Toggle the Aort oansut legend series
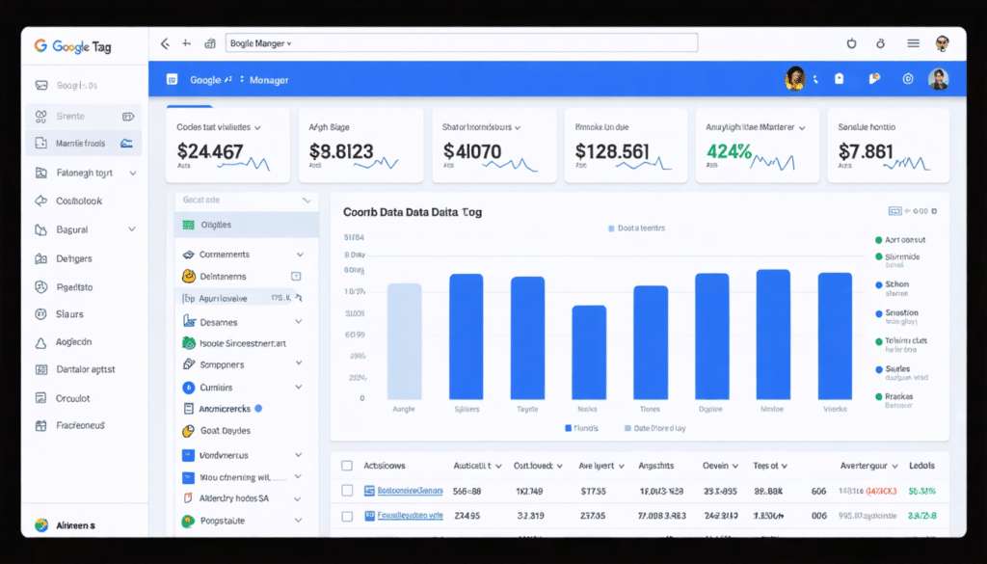The width and height of the screenshot is (987, 564). (x=900, y=240)
